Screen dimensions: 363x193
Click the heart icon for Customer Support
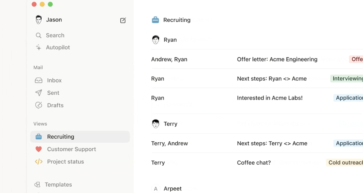(38, 149)
